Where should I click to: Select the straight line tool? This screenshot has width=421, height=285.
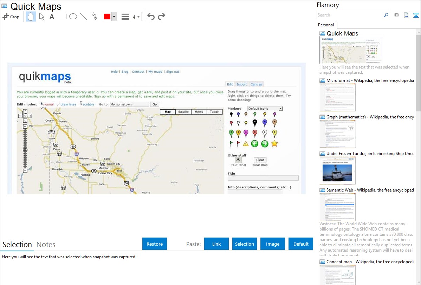pyautogui.click(x=83, y=17)
